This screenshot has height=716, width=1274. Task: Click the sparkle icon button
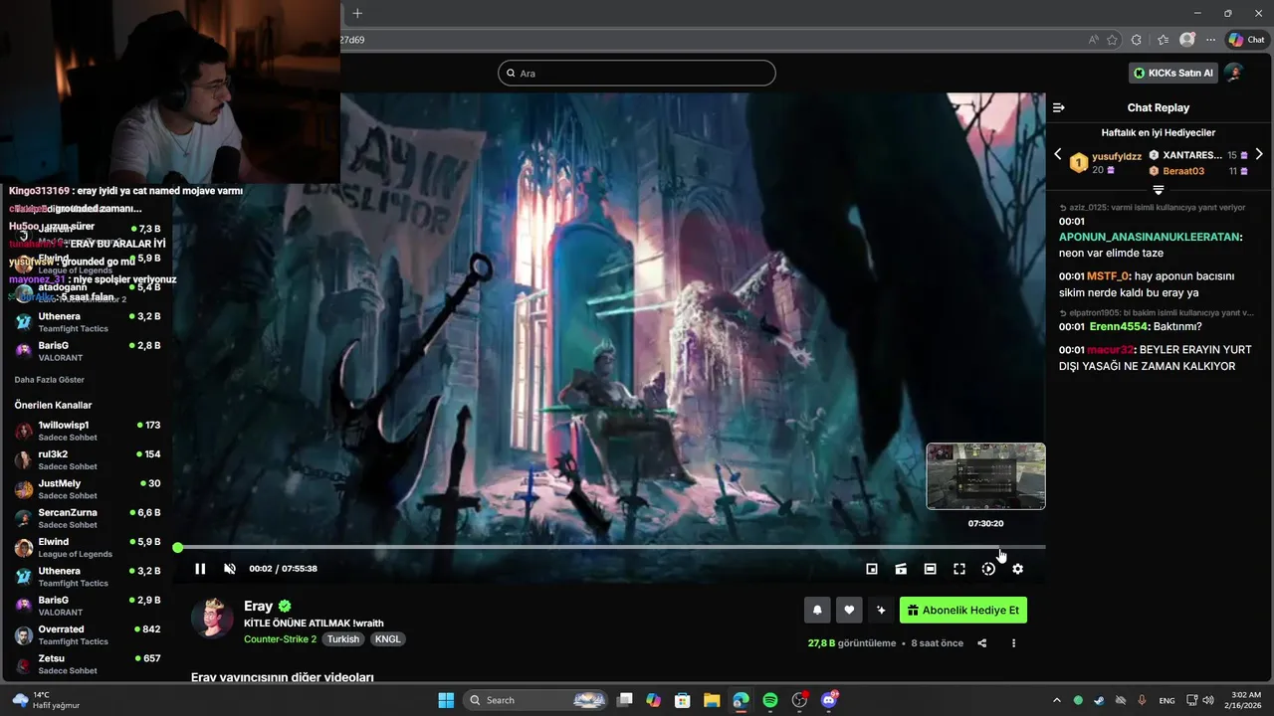pos(881,611)
